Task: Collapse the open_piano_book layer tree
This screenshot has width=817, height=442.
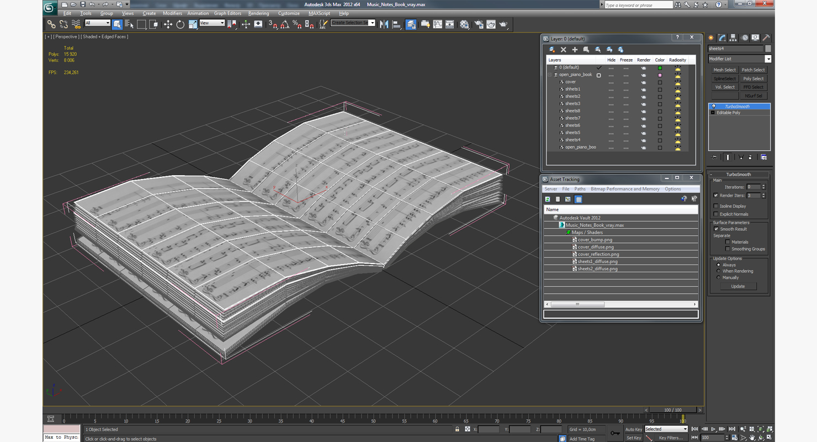Action: (x=550, y=75)
